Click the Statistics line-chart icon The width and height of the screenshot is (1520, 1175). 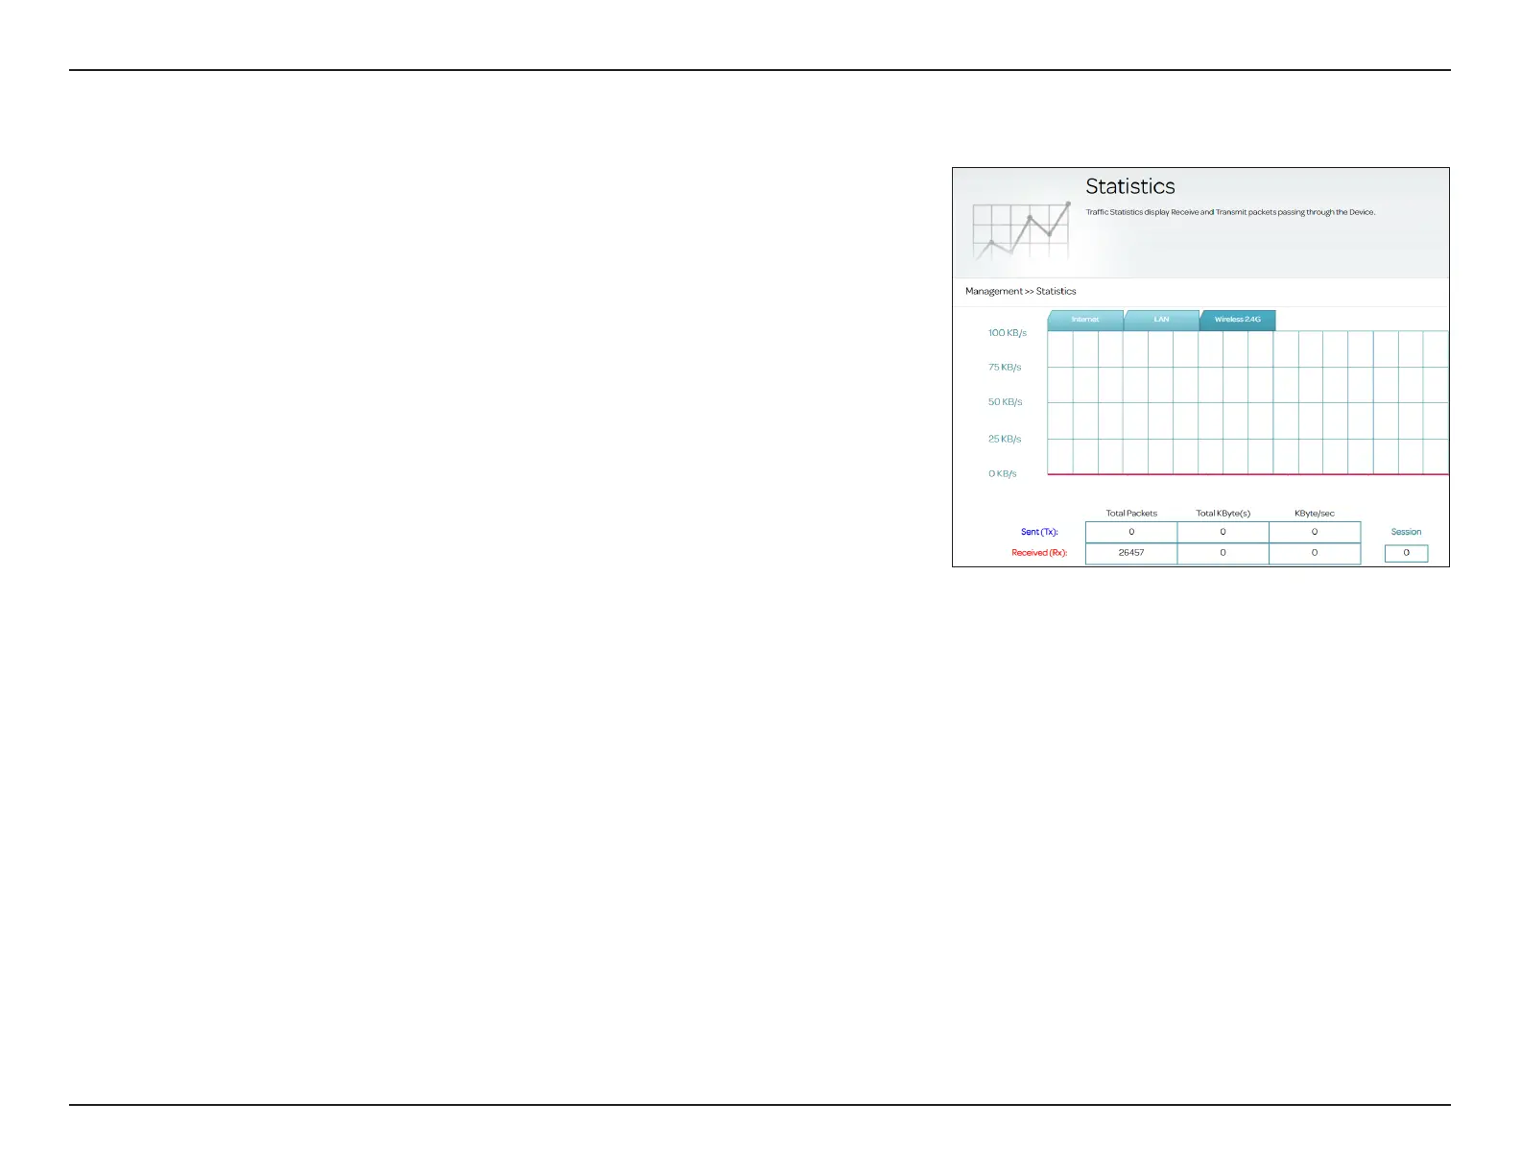click(x=1021, y=230)
